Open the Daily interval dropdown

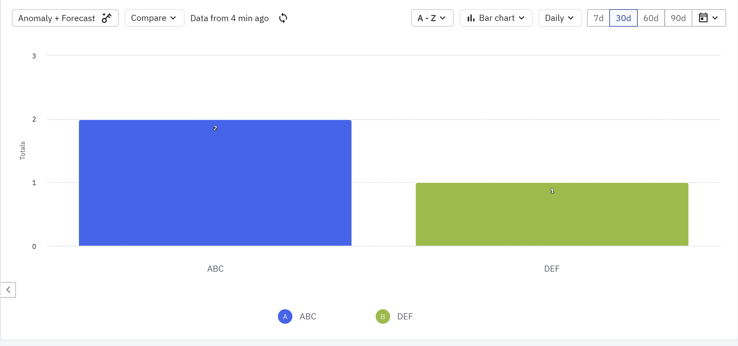[x=560, y=18]
